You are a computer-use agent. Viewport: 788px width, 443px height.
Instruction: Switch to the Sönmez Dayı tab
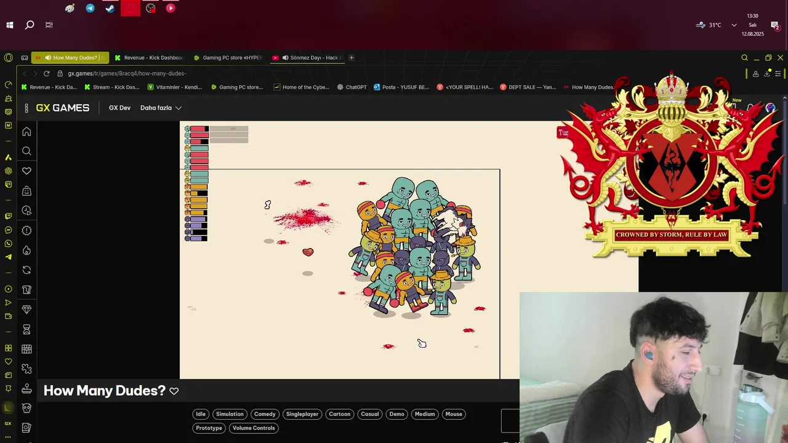(307, 58)
